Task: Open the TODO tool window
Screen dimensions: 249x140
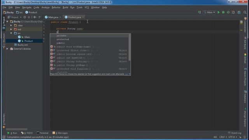Action: pyautogui.click(x=27, y=133)
